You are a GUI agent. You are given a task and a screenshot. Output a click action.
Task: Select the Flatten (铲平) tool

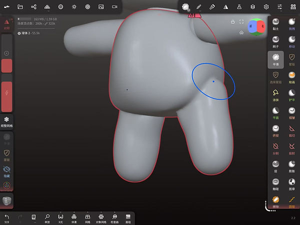pyautogui.click(x=291, y=95)
